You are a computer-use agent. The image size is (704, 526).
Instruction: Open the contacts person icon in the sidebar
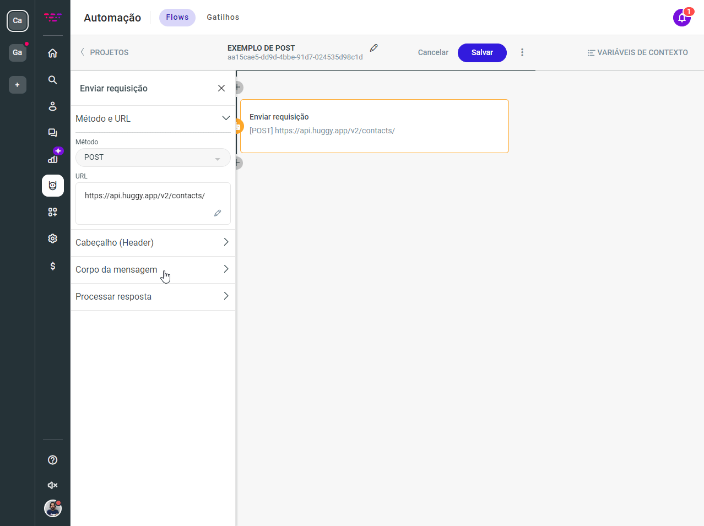tap(52, 106)
